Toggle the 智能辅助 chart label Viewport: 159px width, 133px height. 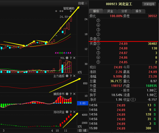(69, 9)
